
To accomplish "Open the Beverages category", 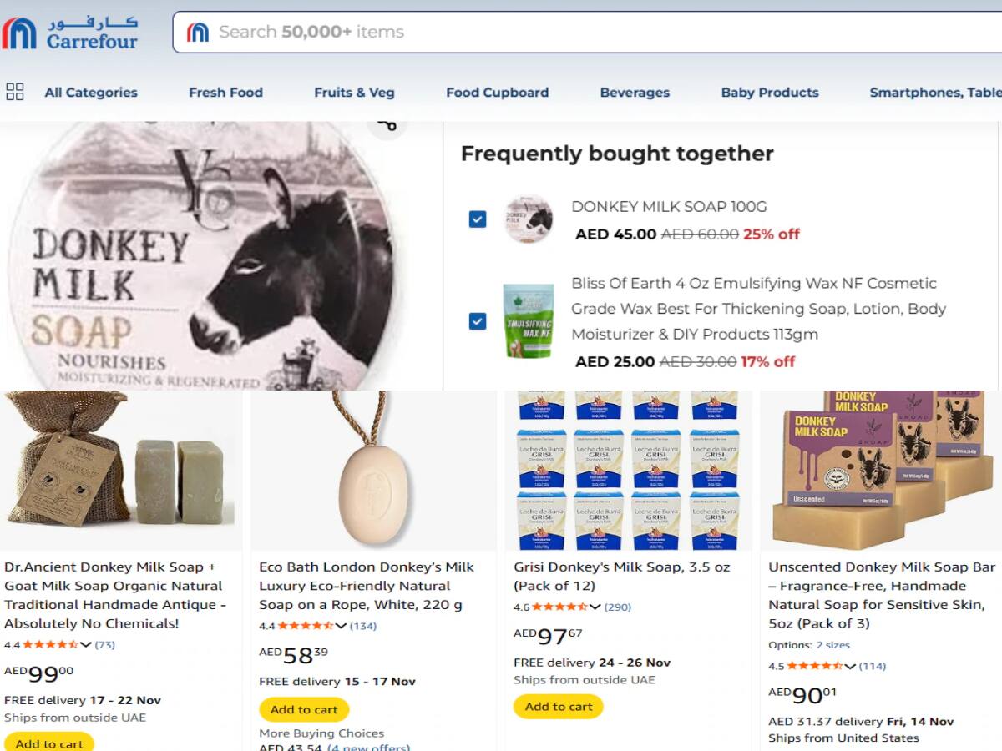I will 635,93.
